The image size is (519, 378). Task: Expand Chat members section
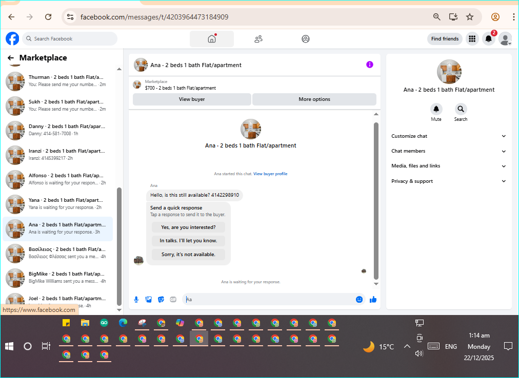tap(449, 151)
